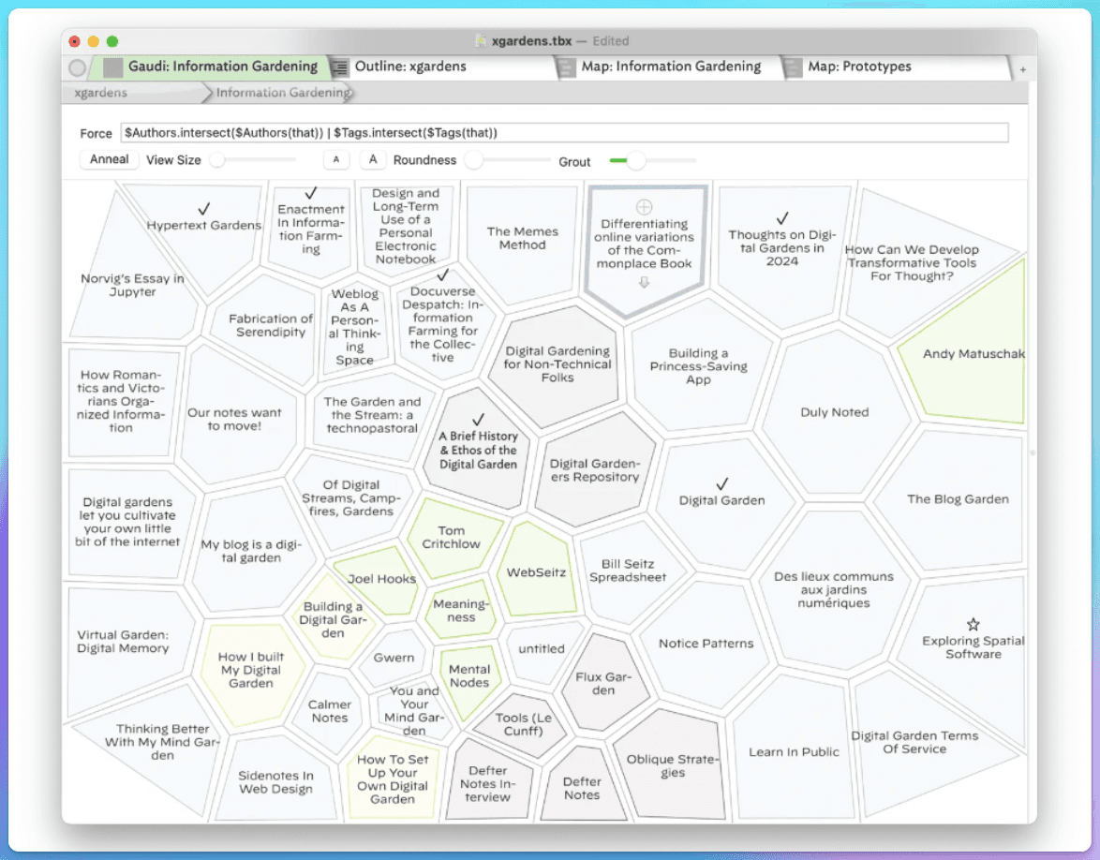Select the Design and Long-Term Use of a Personal Electronic Notebook note
Screen dimensions: 1100x860
[x=406, y=226]
